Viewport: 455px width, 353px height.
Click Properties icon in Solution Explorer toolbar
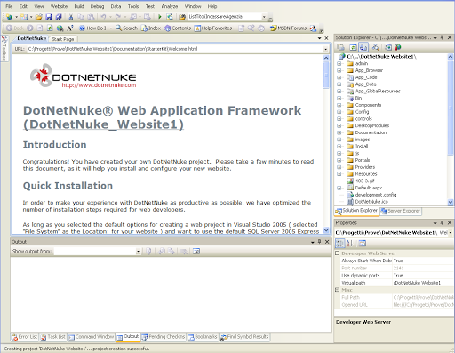341,47
